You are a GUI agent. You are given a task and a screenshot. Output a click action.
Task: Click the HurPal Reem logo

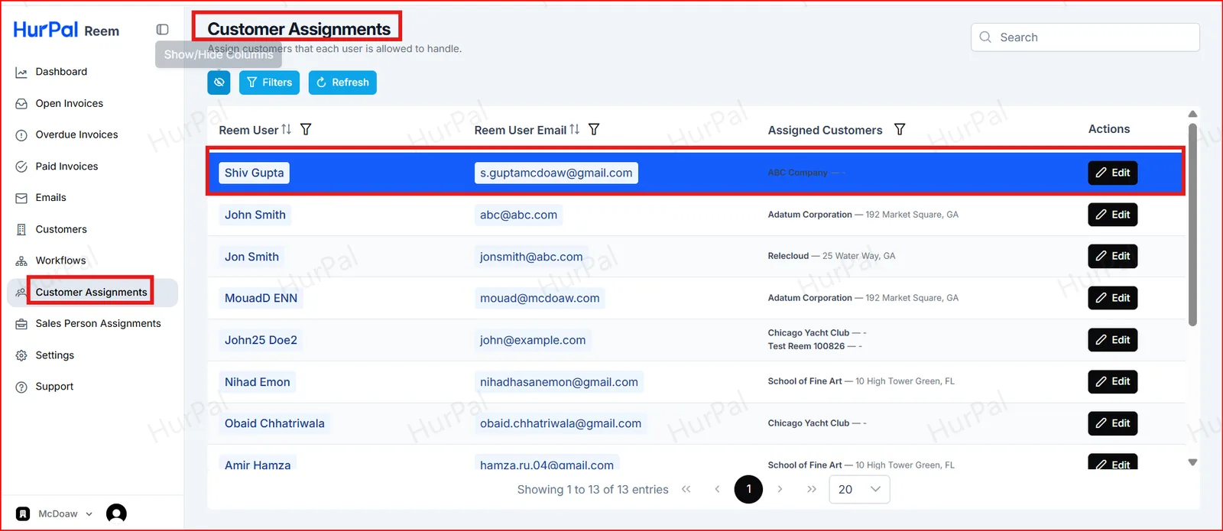pyautogui.click(x=67, y=30)
